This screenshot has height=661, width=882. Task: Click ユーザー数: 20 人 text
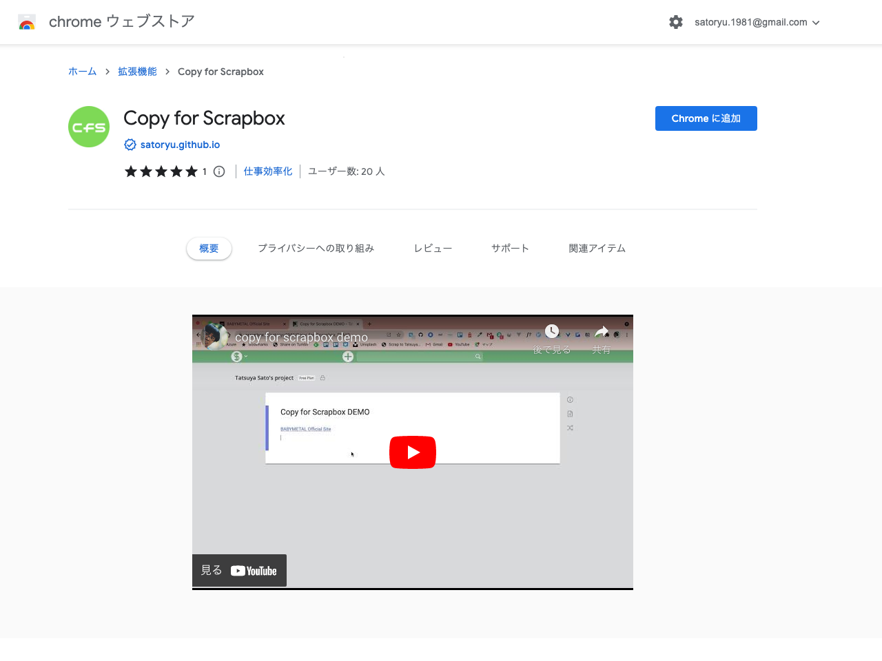point(346,171)
